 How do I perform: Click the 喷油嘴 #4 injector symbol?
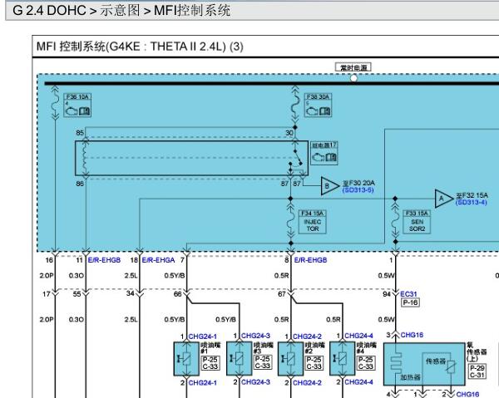click(343, 359)
